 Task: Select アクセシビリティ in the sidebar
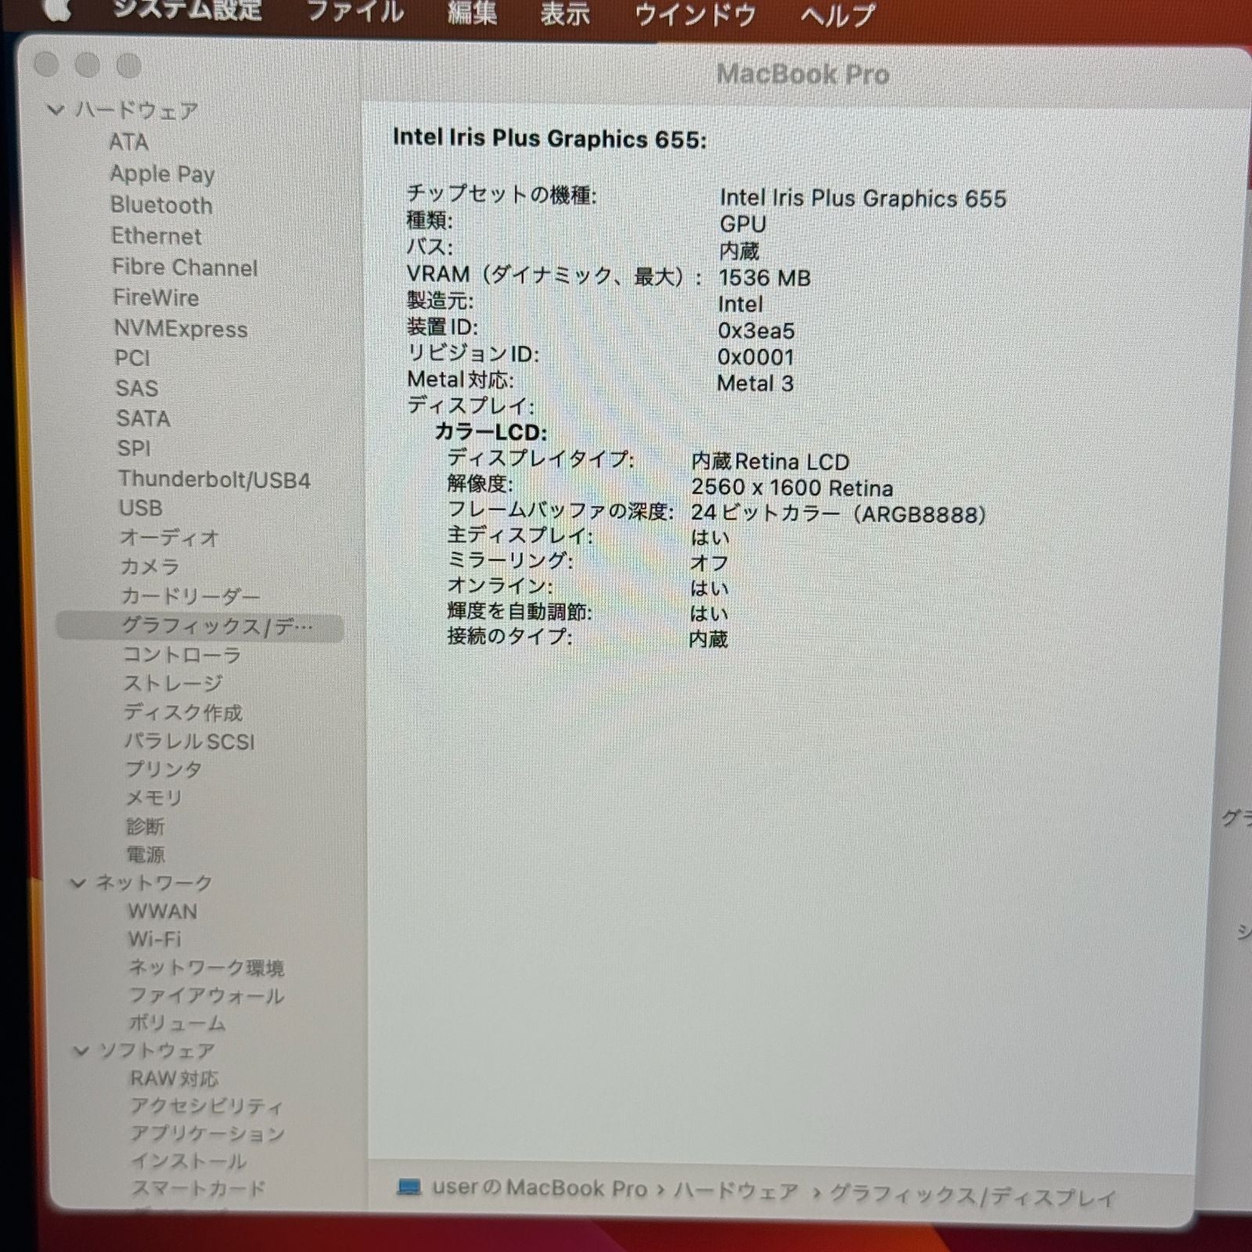tap(207, 1106)
